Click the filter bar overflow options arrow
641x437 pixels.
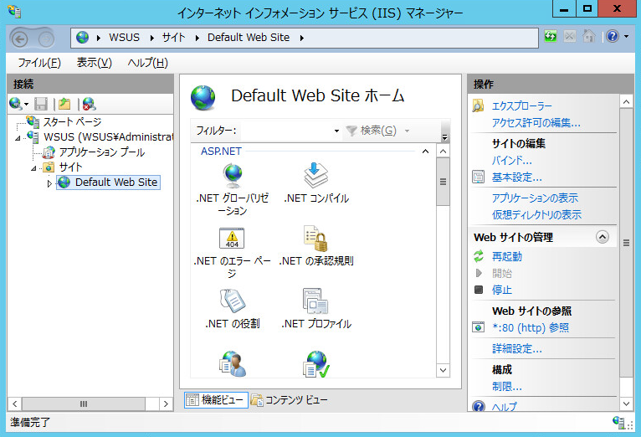[x=445, y=136]
